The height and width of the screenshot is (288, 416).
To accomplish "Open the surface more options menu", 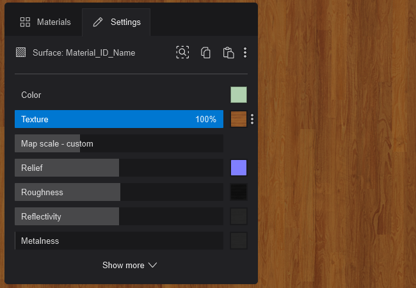I will tap(246, 52).
